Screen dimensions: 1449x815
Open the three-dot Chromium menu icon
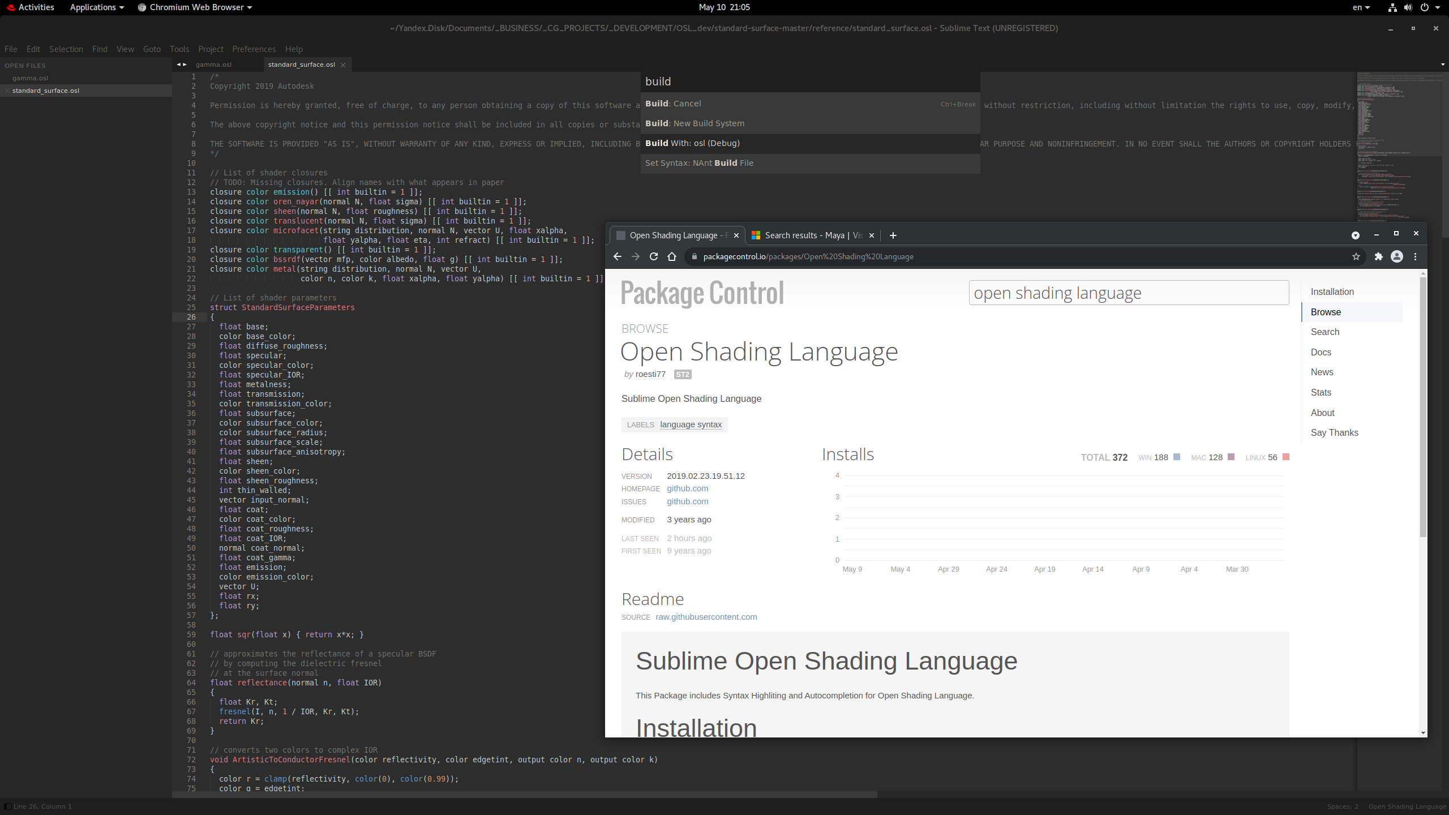[1416, 256]
